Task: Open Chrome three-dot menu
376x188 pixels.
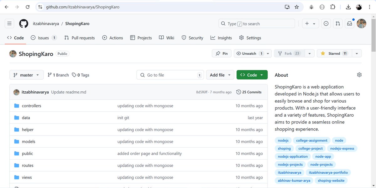Action: (x=369, y=7)
